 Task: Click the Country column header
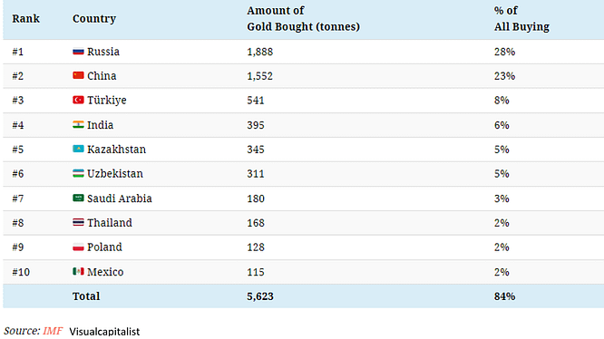[x=94, y=19]
